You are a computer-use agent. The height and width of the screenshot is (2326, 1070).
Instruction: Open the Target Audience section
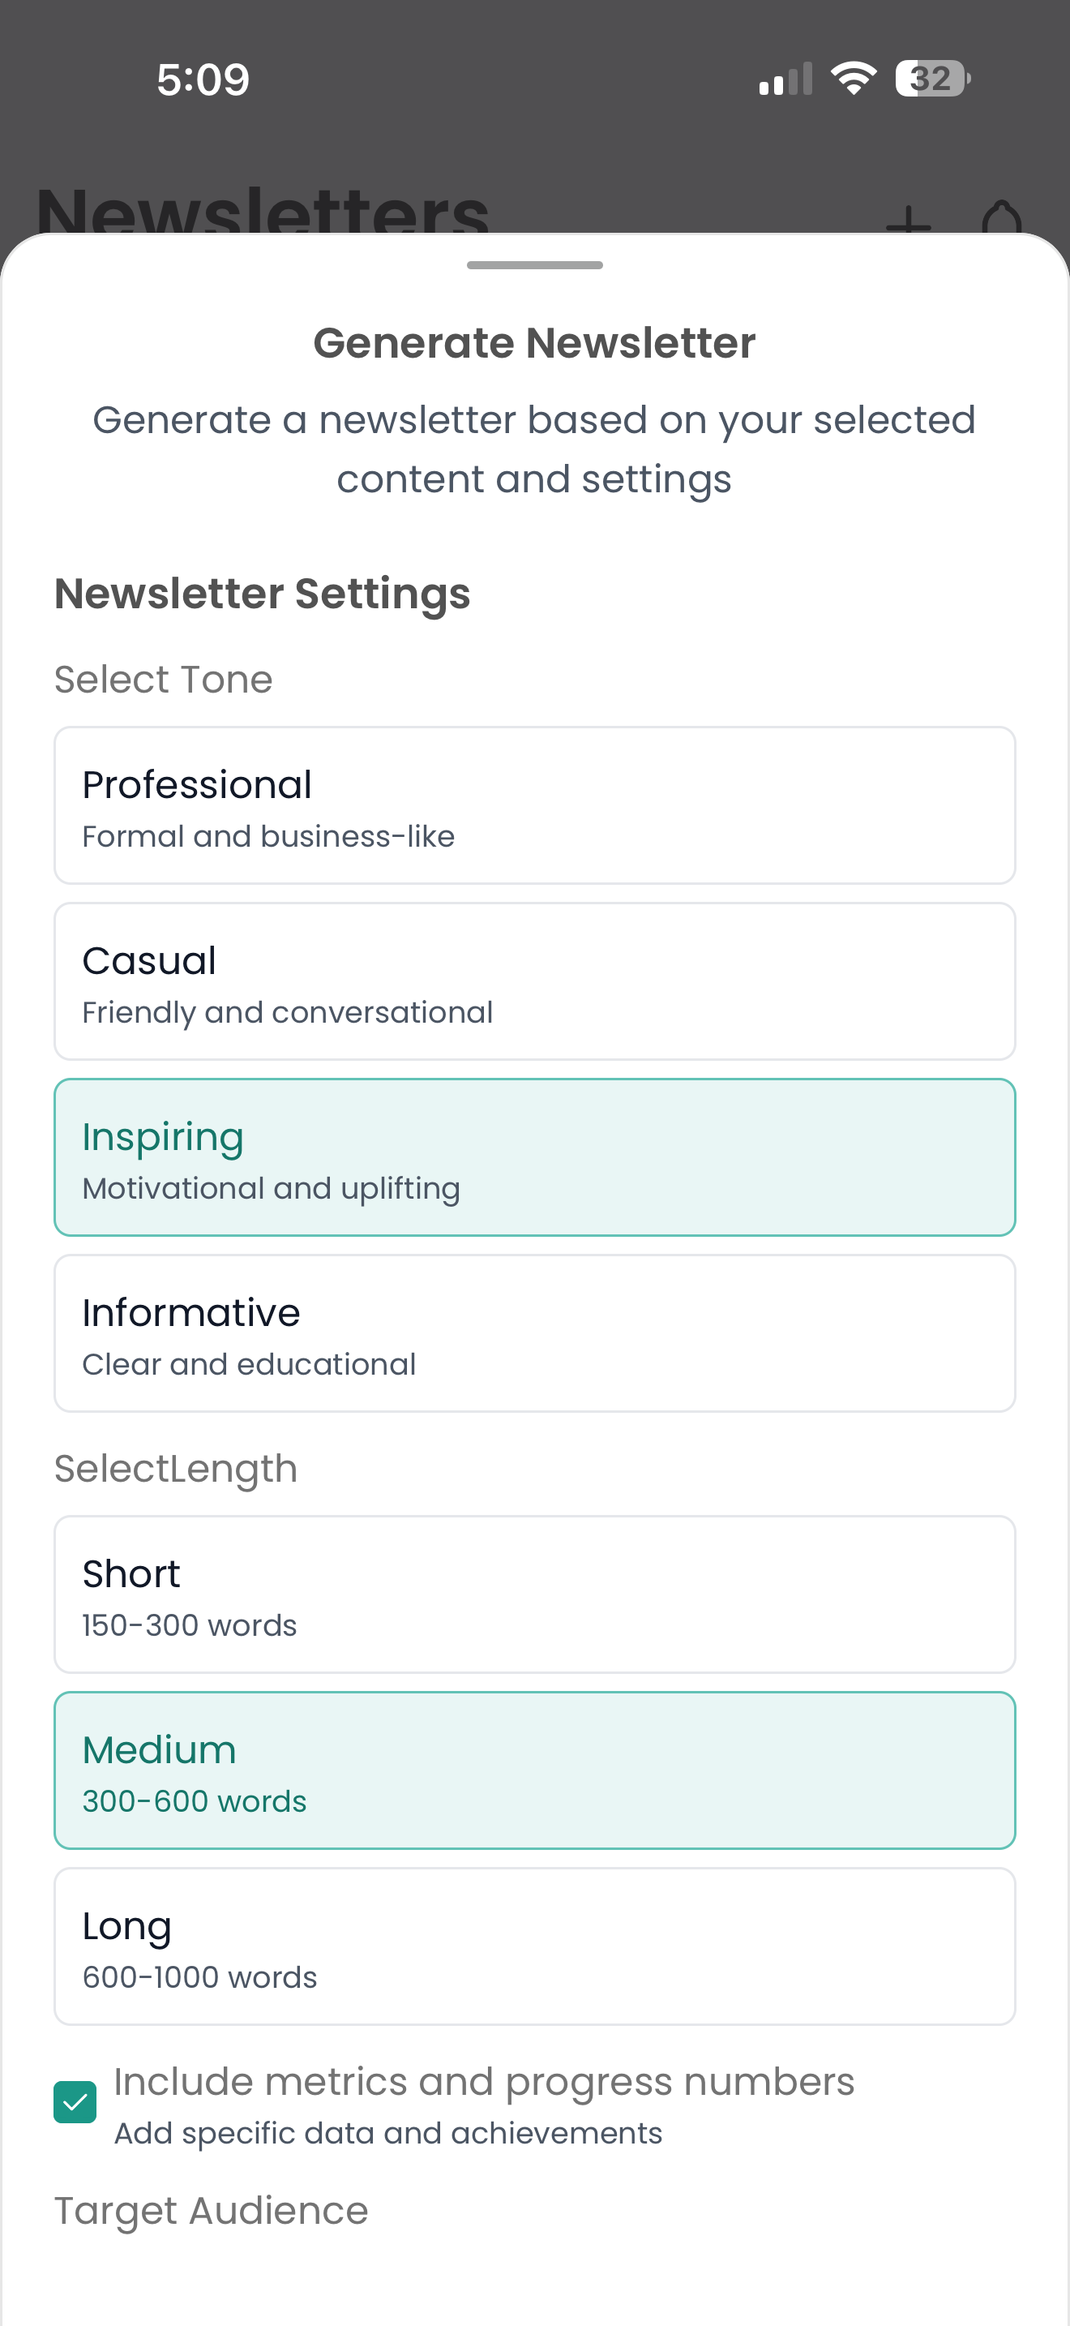click(211, 2209)
